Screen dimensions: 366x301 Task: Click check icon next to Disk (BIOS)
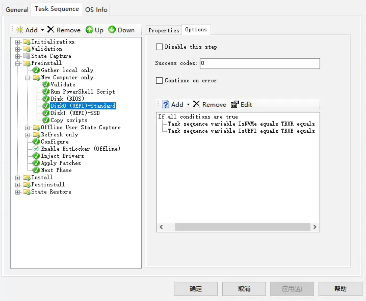46,99
